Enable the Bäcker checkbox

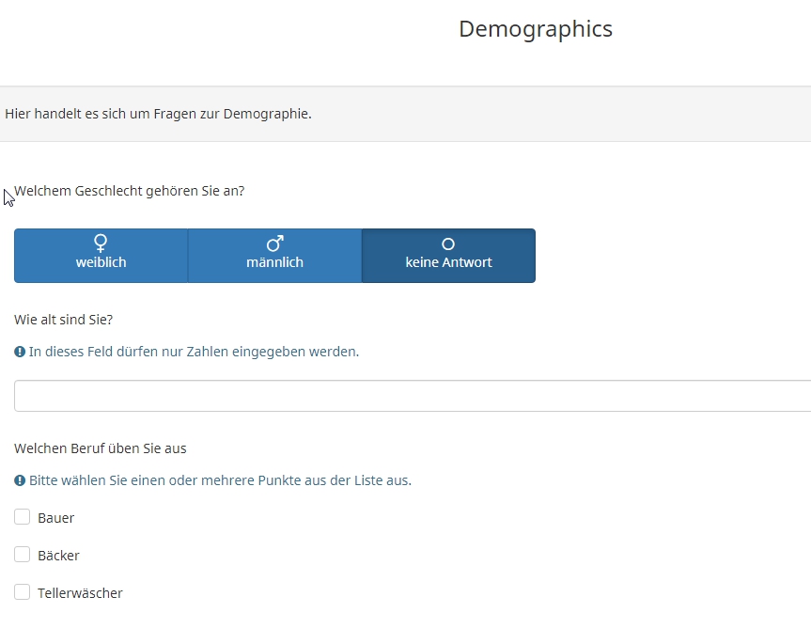tap(23, 555)
